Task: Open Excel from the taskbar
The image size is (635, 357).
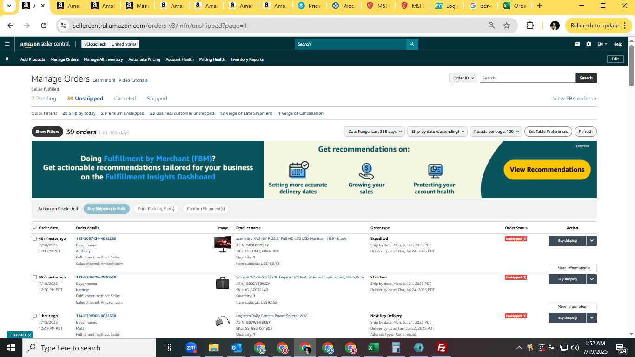Action: click(x=373, y=348)
